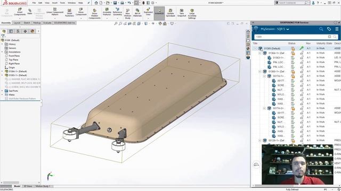Open the FeatureManager design tree tab

click(4, 31)
